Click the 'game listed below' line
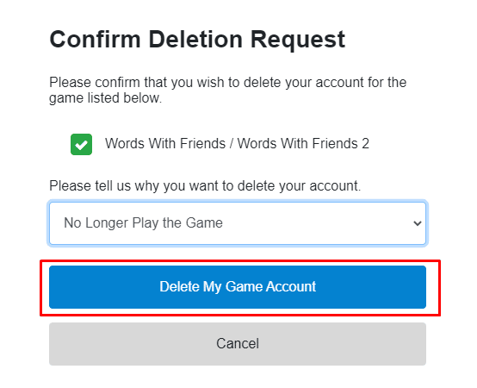477x388 pixels. [x=106, y=98]
